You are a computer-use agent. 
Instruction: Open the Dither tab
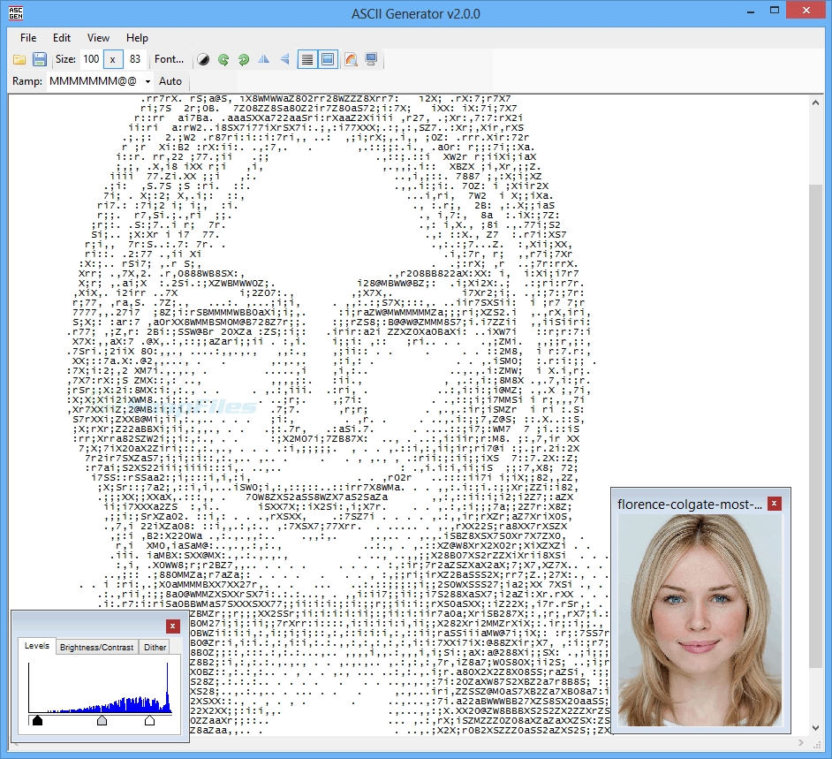click(155, 646)
